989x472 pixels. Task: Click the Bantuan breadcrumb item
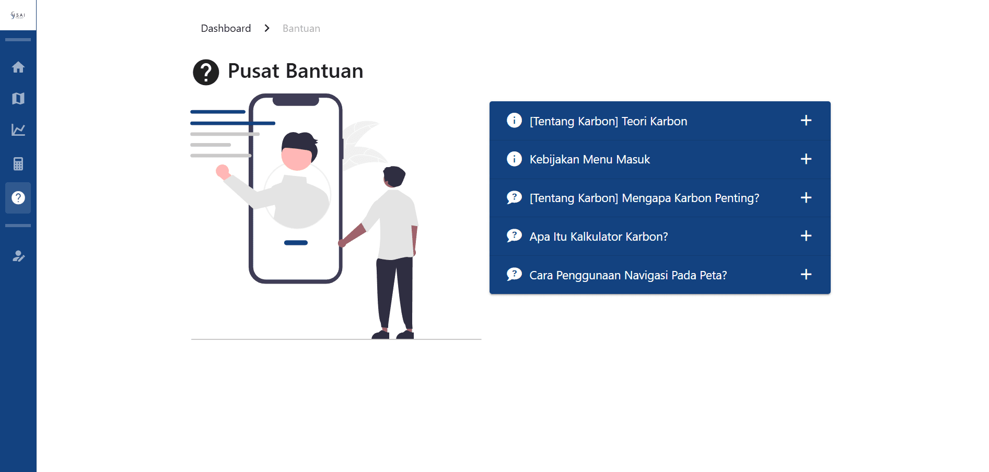pos(301,29)
